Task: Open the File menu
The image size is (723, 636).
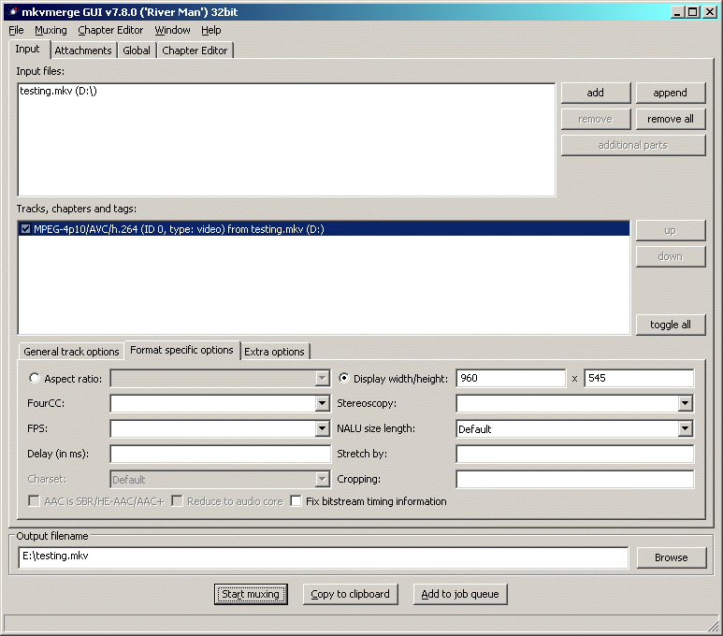Action: point(16,31)
